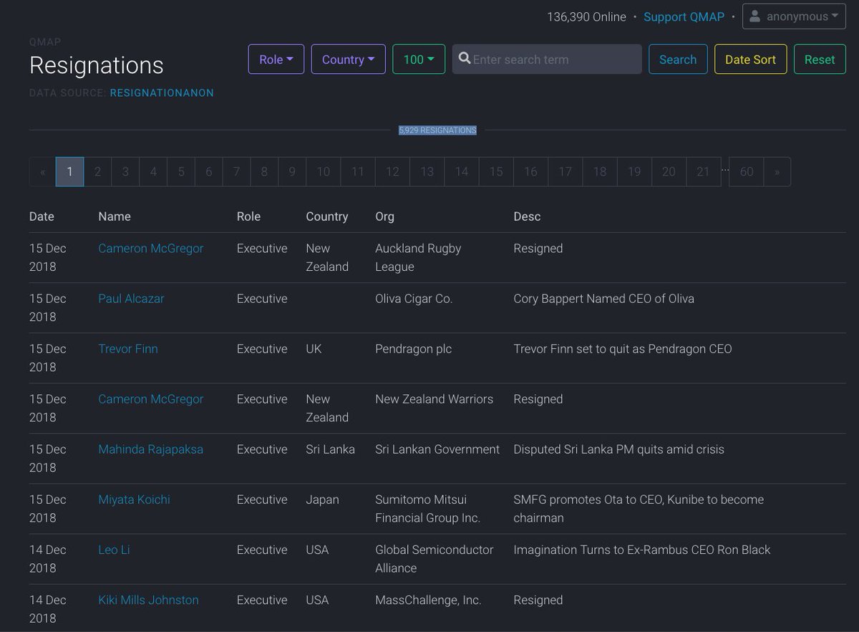Jump to page 19
Image resolution: width=859 pixels, height=632 pixels.
tap(634, 172)
